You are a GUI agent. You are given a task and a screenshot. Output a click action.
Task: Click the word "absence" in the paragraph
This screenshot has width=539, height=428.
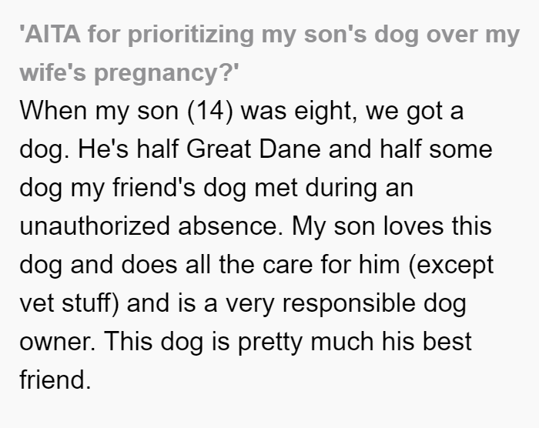pyautogui.click(x=230, y=226)
